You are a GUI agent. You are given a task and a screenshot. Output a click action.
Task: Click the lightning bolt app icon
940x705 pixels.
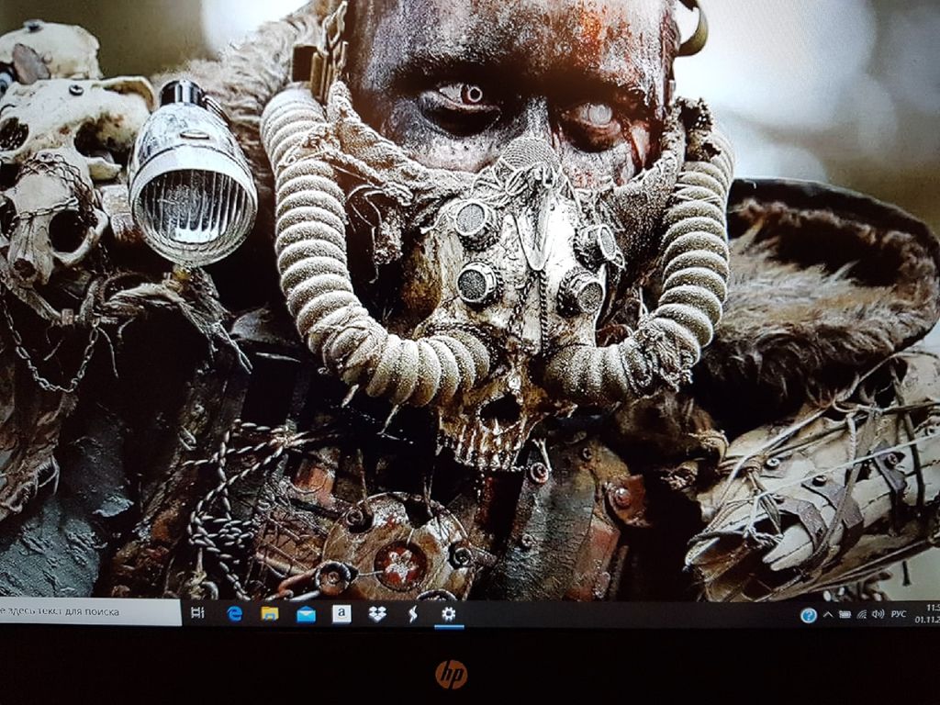tap(412, 614)
